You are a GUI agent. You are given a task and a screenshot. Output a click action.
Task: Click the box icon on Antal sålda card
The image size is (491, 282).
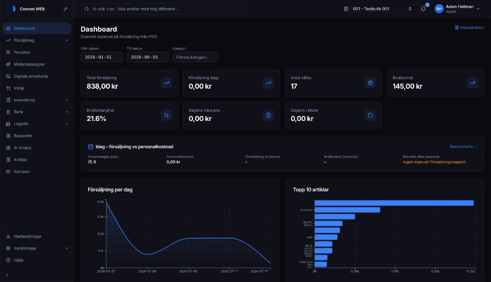(371, 83)
